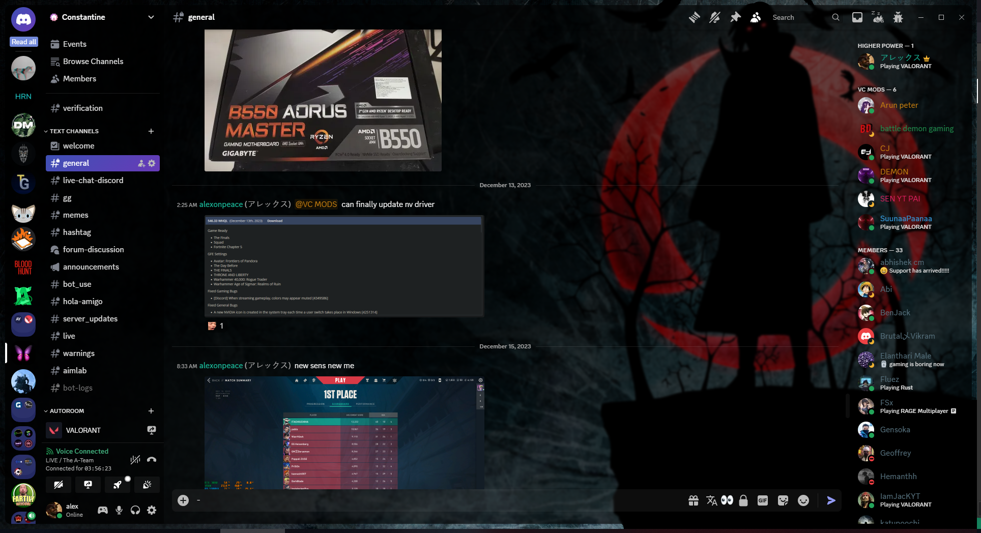
Task: Open alexonpeace profile from 2:25 AM message
Action: click(x=221, y=204)
